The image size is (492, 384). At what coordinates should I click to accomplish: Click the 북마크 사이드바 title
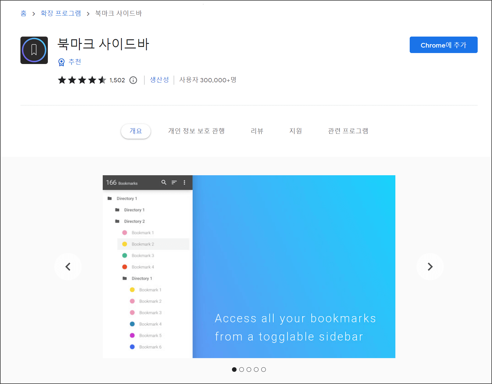point(103,44)
